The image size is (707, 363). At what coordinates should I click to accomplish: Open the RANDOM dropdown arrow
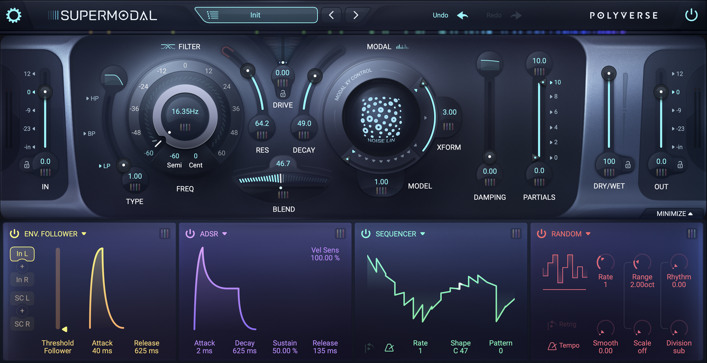[x=588, y=234]
